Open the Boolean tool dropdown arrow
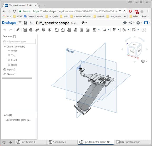Viewport: 152px width, 146px height. (x=109, y=30)
